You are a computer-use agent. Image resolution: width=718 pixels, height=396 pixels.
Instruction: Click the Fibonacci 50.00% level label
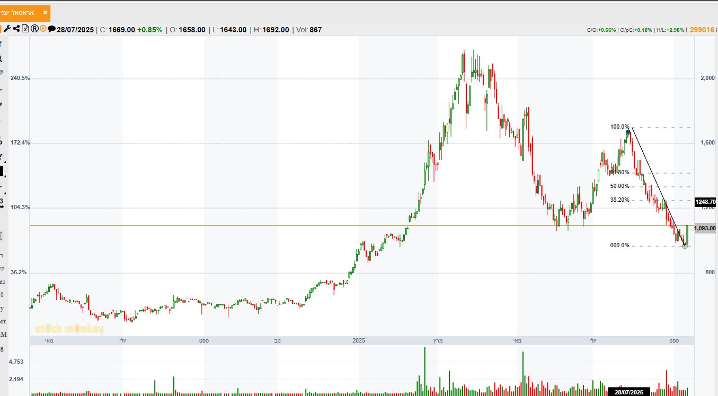point(619,186)
